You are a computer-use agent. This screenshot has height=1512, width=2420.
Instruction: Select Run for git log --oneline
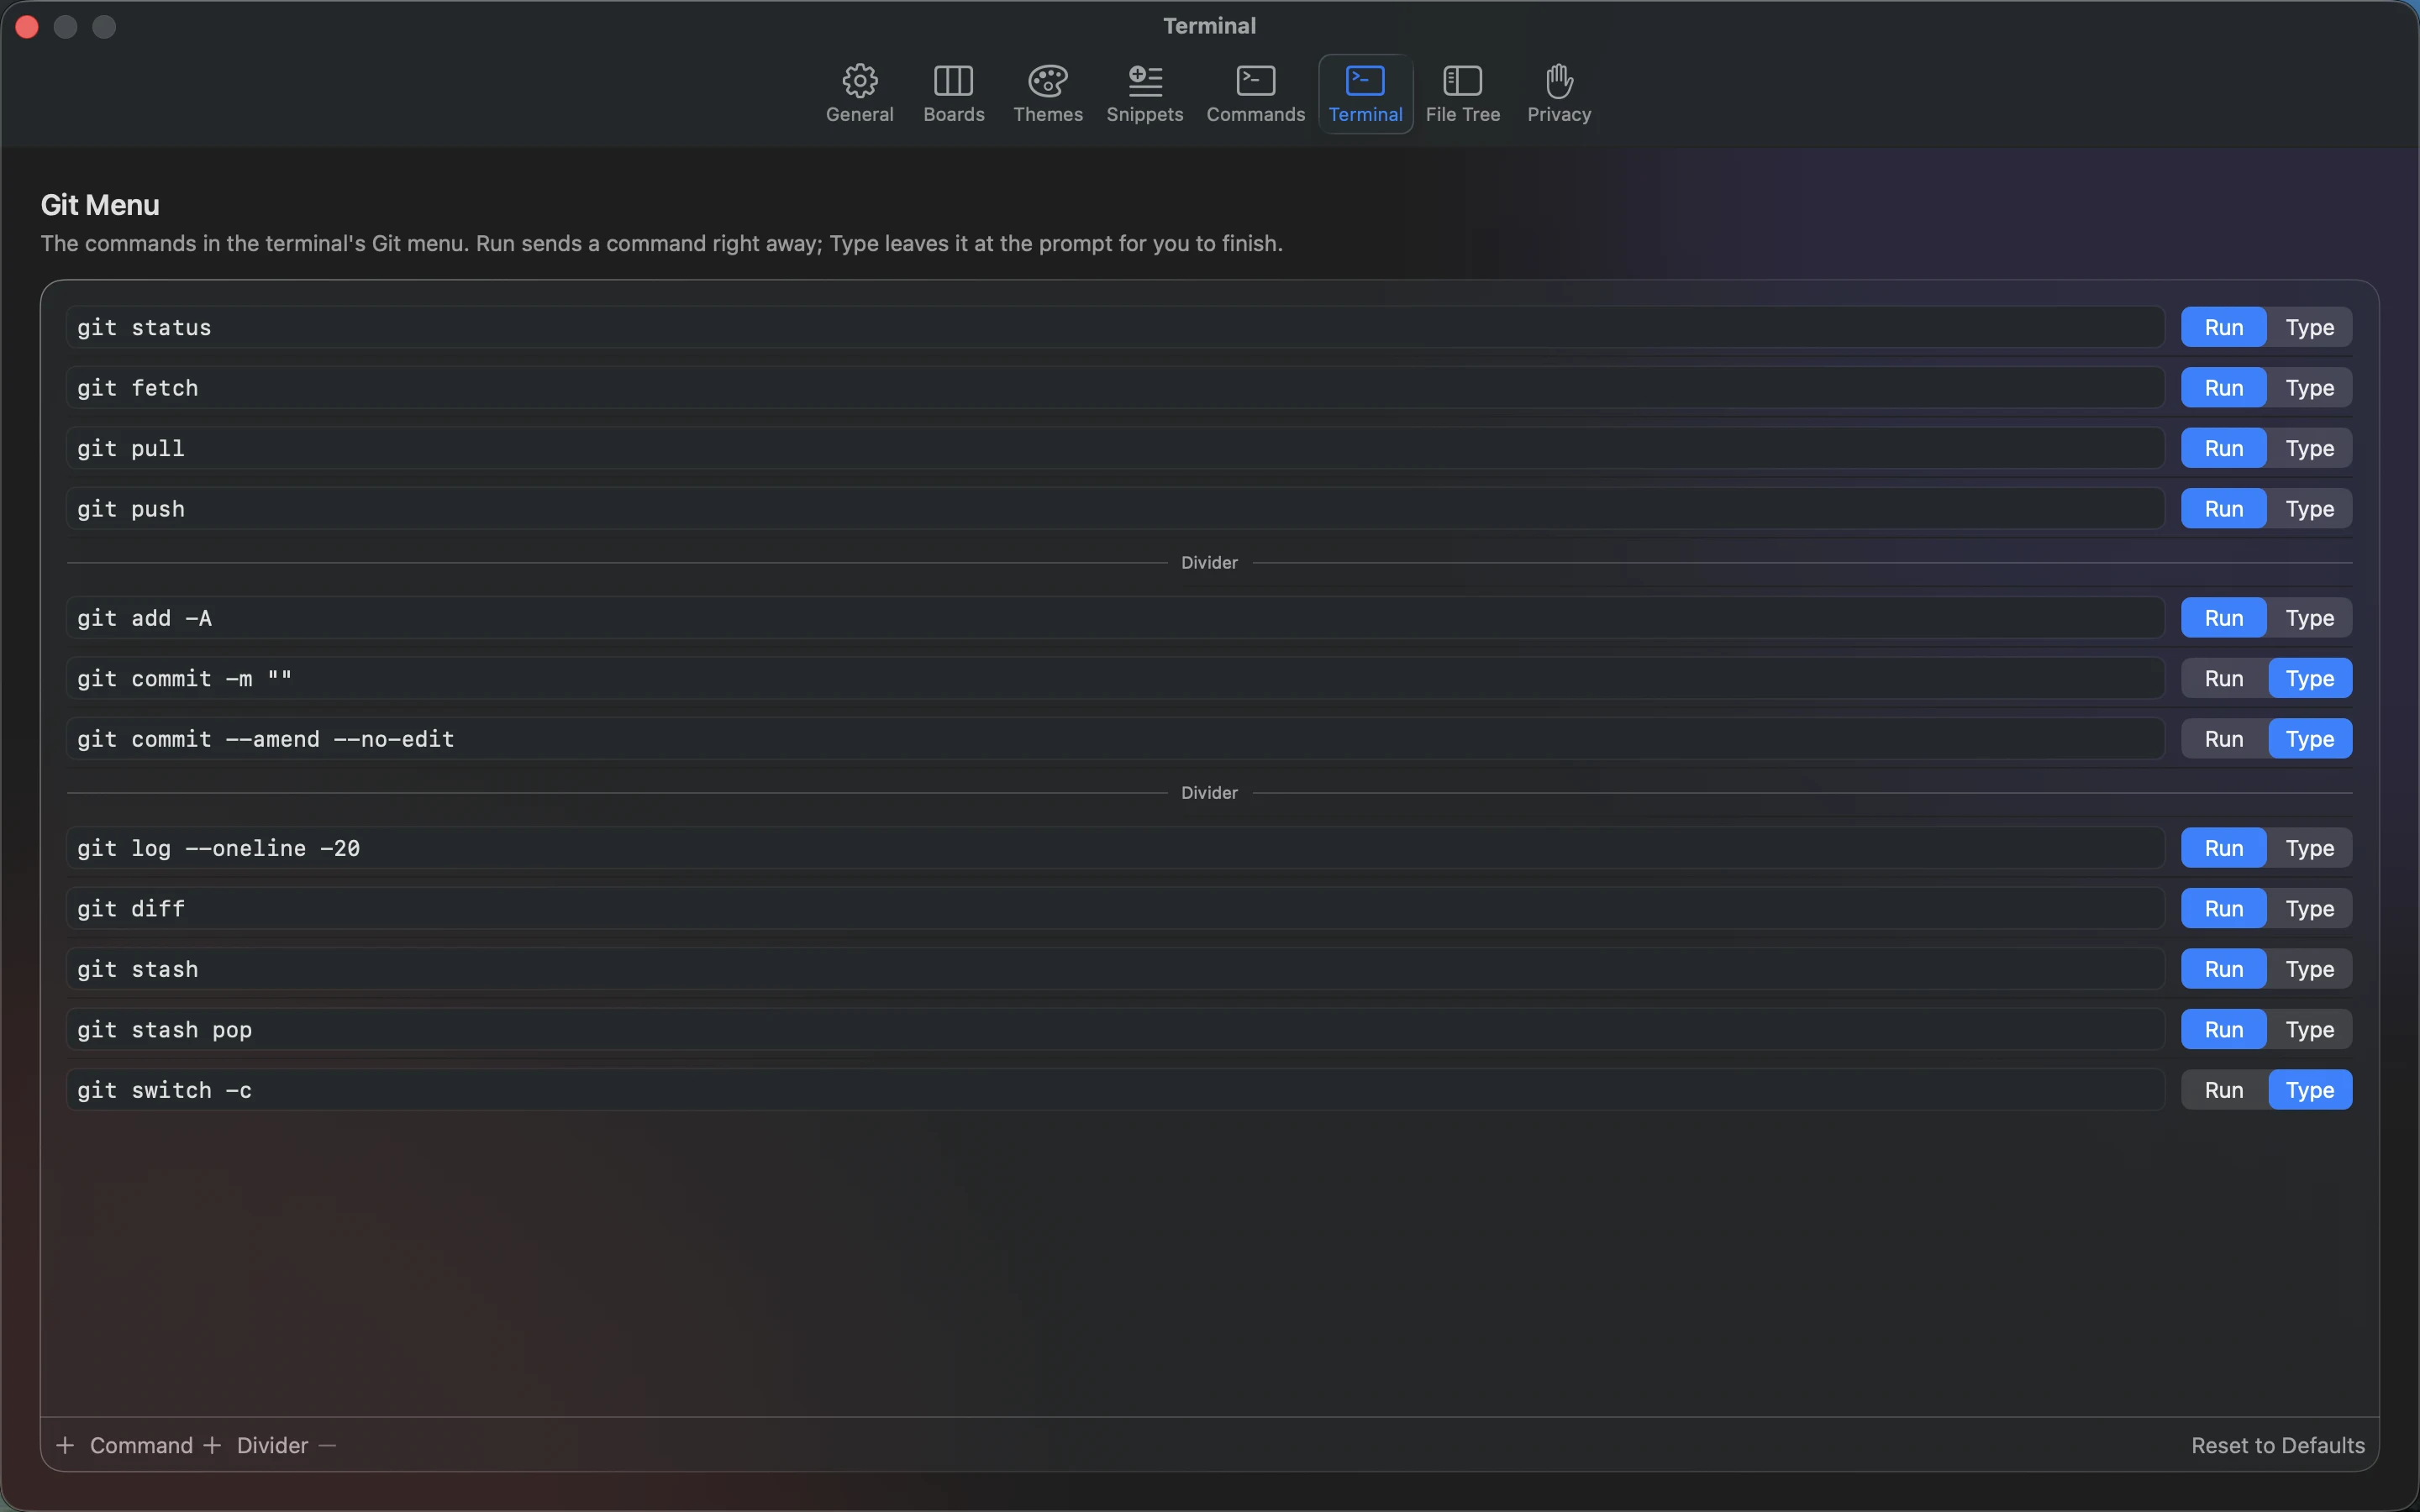(x=2224, y=848)
